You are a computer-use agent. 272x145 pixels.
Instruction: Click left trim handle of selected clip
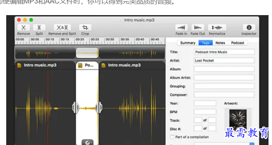tap(75, 108)
